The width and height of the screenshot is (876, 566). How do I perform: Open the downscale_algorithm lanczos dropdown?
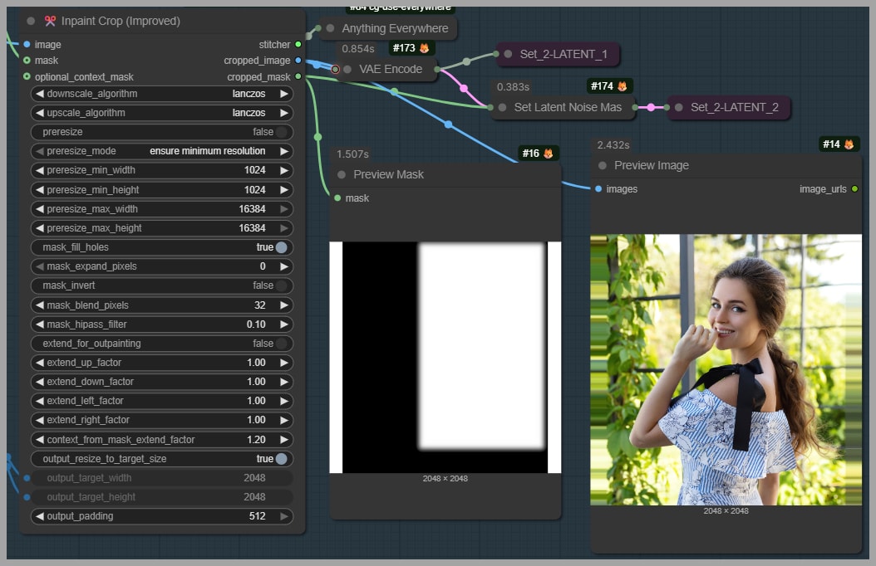click(249, 94)
